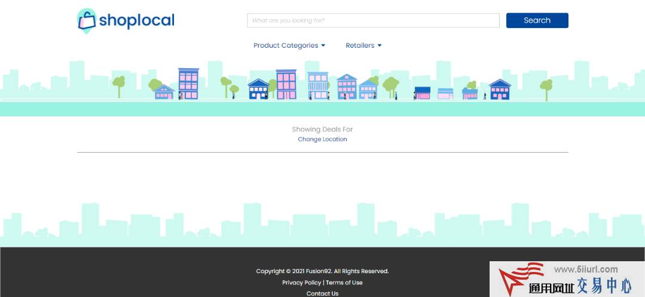
Task: Click the Change Location link
Action: point(323,139)
